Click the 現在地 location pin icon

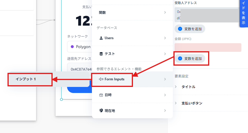(x=101, y=111)
